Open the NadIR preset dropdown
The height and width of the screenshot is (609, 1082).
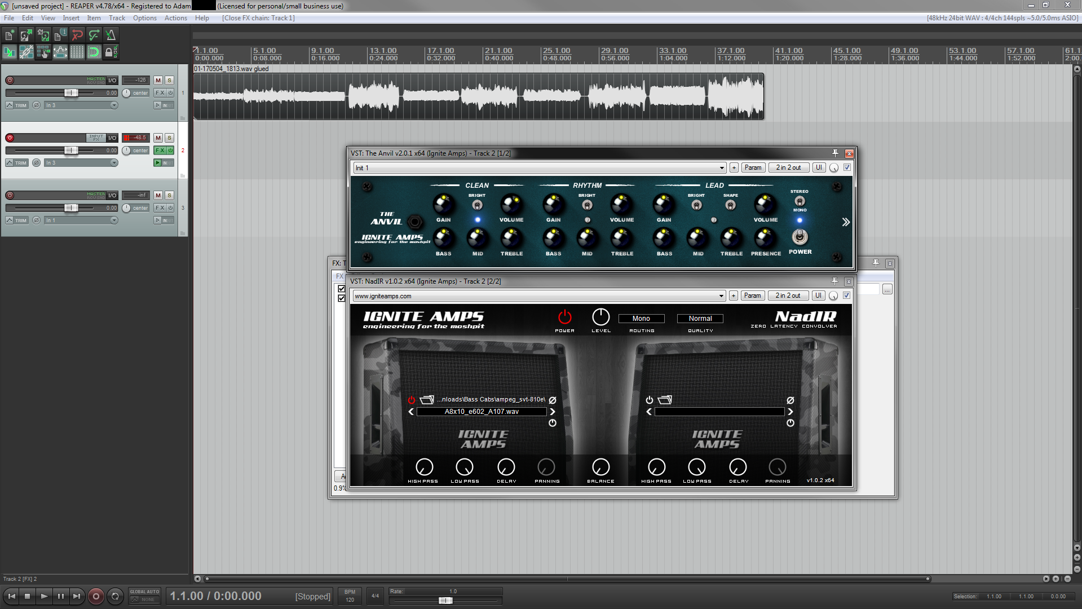tap(539, 296)
